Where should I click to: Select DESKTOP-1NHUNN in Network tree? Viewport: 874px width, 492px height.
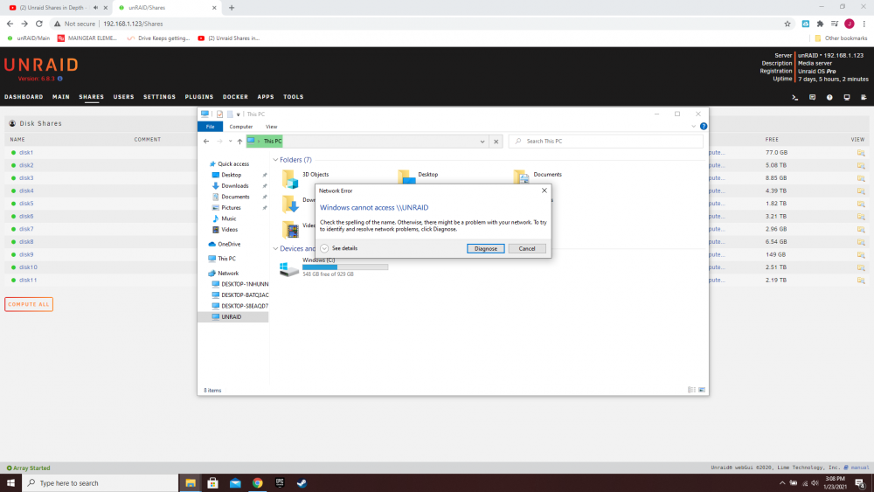[x=239, y=284]
